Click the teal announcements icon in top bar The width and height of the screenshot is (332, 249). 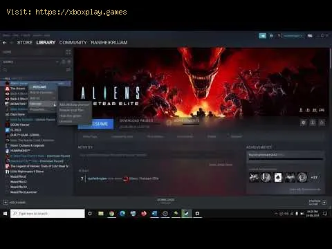pos(262,36)
